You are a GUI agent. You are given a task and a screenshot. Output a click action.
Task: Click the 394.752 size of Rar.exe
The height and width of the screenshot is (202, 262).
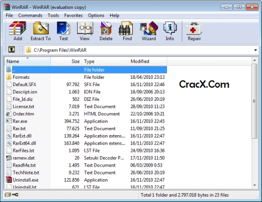(x=72, y=121)
